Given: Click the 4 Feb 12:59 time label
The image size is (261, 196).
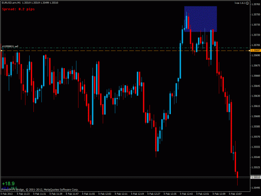Looking at the screenshot, I should click(219, 194).
